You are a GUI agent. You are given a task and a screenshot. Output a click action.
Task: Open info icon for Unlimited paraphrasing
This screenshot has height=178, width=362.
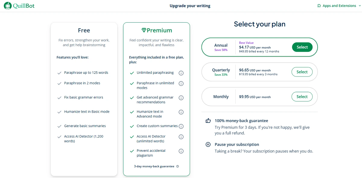coord(181,73)
